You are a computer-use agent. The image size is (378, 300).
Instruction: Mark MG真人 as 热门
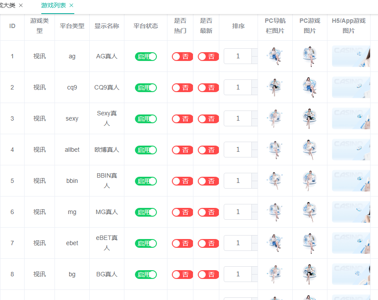click(182, 212)
